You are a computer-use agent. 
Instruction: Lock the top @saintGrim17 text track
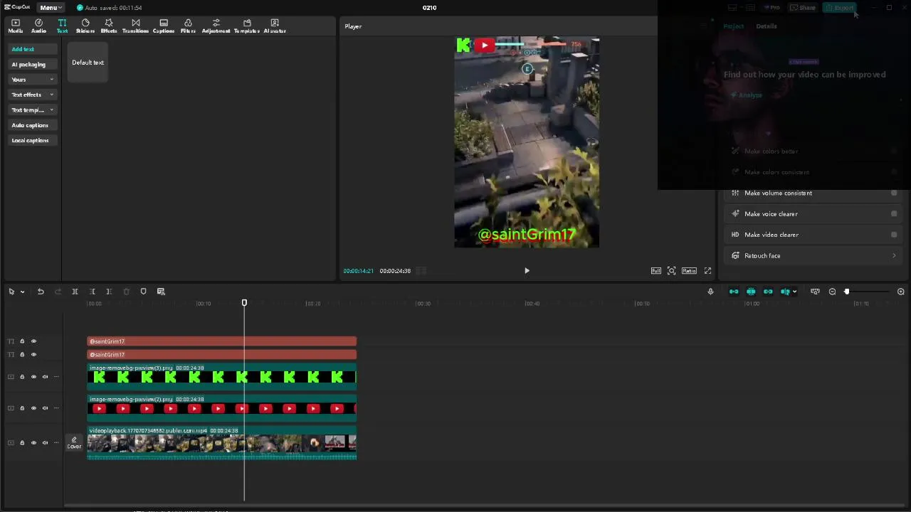[x=22, y=341]
